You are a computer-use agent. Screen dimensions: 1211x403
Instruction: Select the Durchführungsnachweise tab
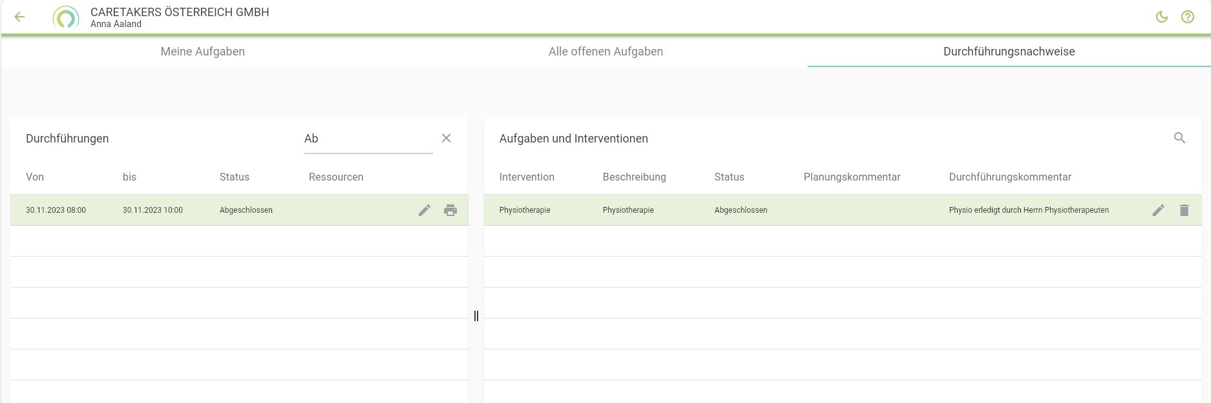click(1009, 52)
